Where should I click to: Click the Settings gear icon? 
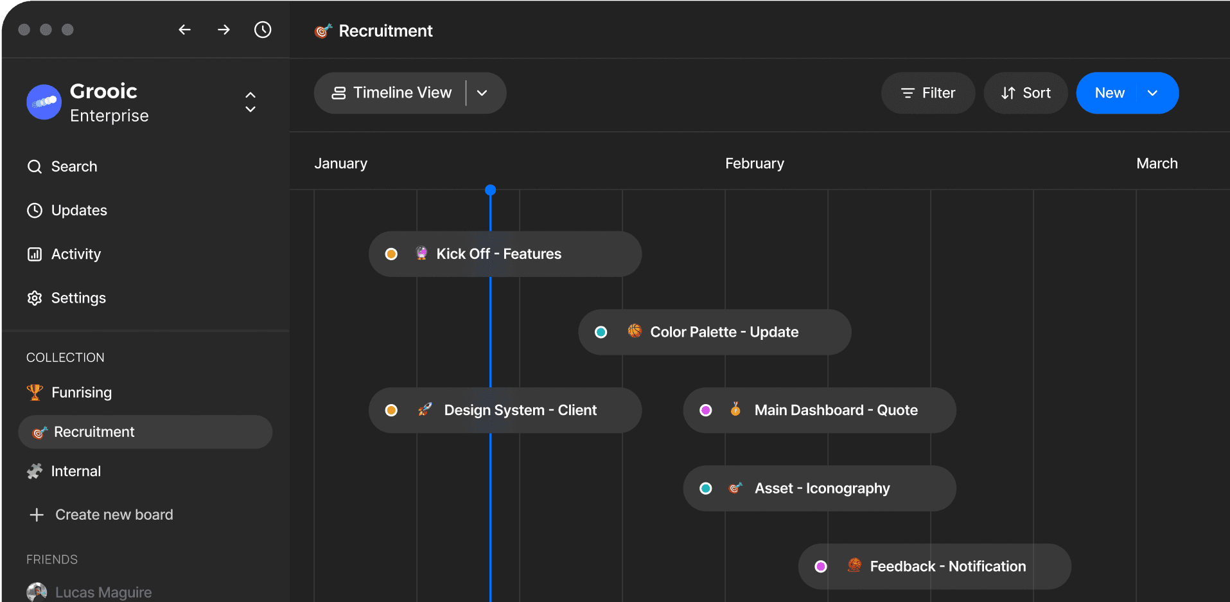tap(35, 298)
